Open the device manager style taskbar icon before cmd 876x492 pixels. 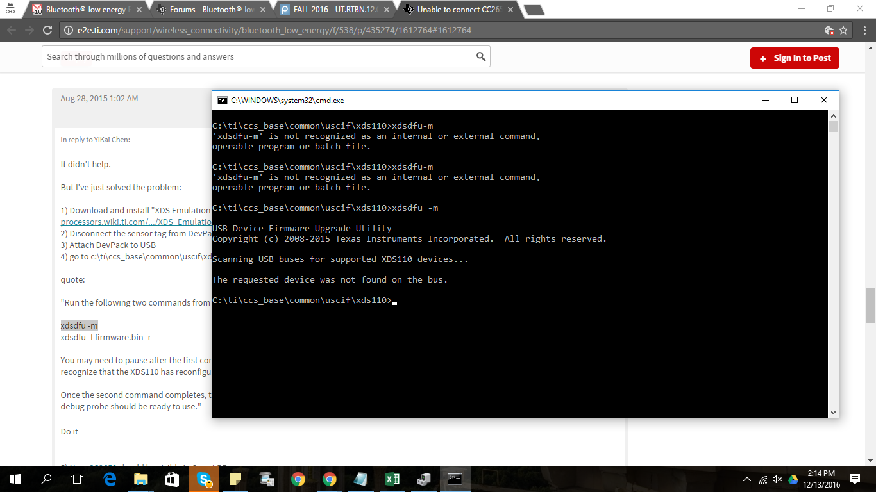point(424,479)
